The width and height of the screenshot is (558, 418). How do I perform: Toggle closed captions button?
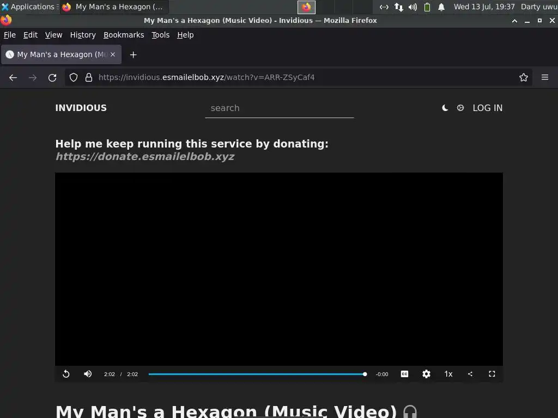(405, 374)
